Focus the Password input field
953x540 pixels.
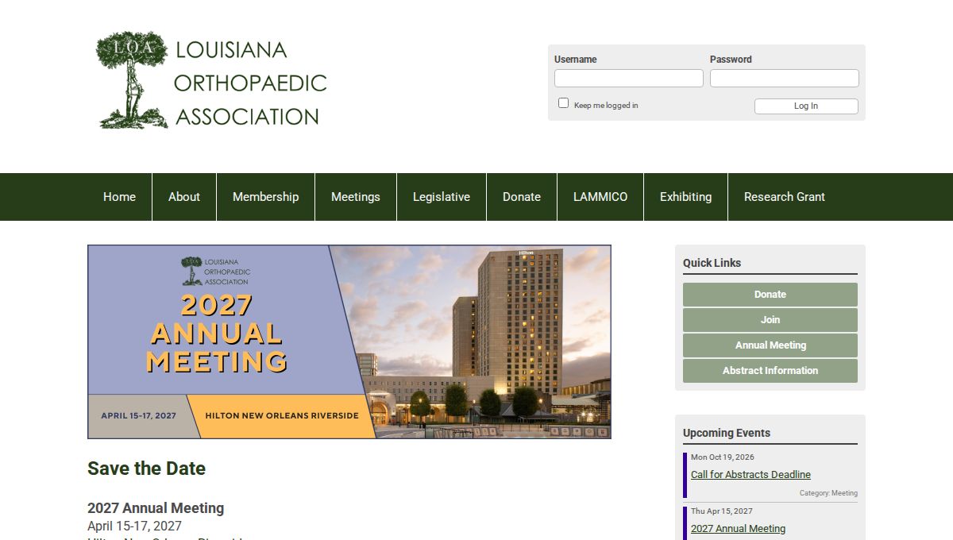click(x=785, y=79)
